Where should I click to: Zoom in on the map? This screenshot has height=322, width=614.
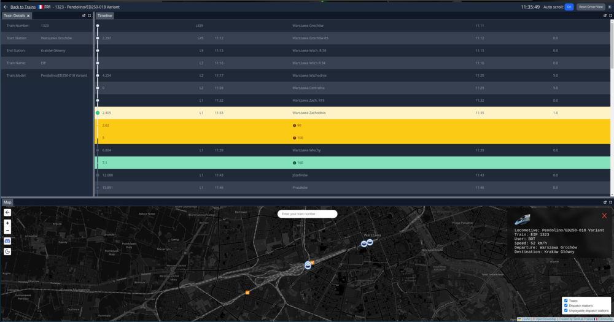pos(7,223)
